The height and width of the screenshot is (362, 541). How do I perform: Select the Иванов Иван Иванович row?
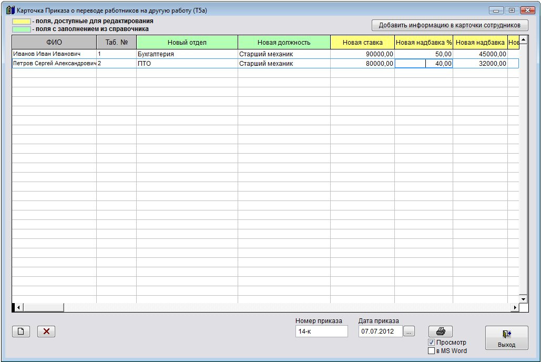54,54
